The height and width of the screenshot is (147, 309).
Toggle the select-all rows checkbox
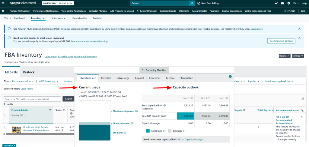tap(5, 115)
